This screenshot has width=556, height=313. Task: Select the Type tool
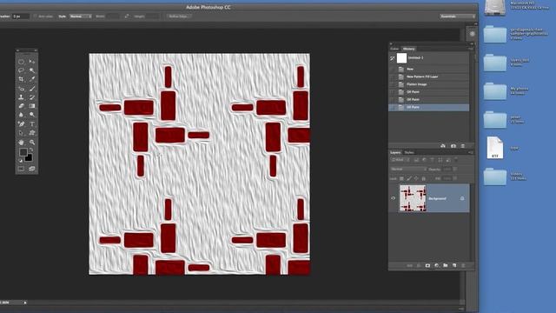[x=32, y=124]
